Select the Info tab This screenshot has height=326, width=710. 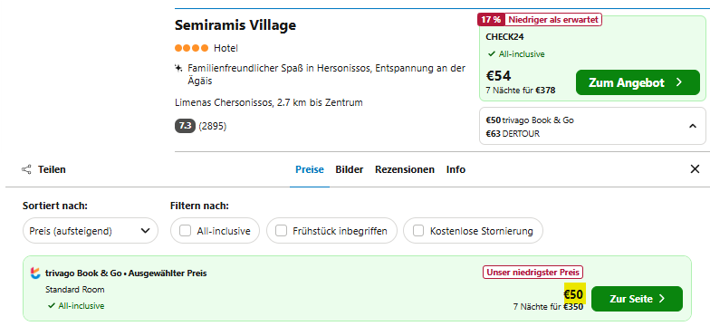(x=456, y=170)
